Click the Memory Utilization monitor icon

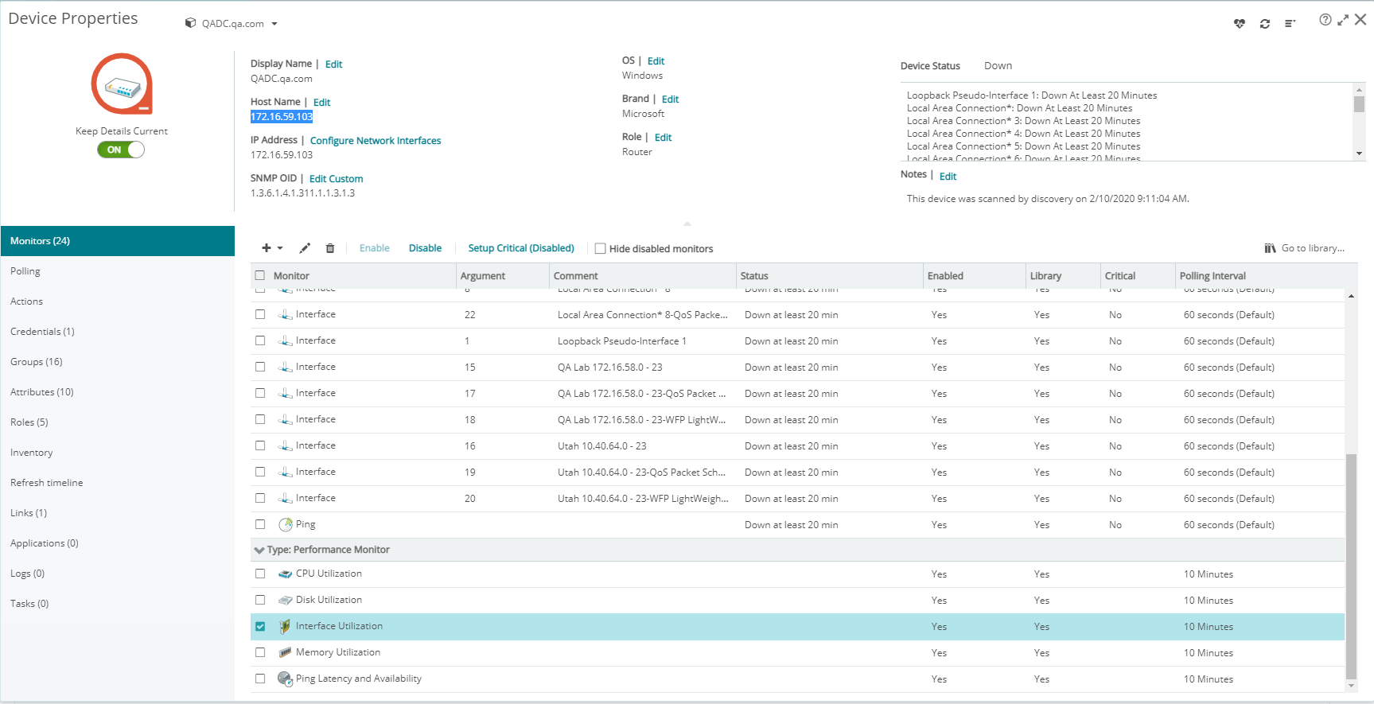pos(285,653)
